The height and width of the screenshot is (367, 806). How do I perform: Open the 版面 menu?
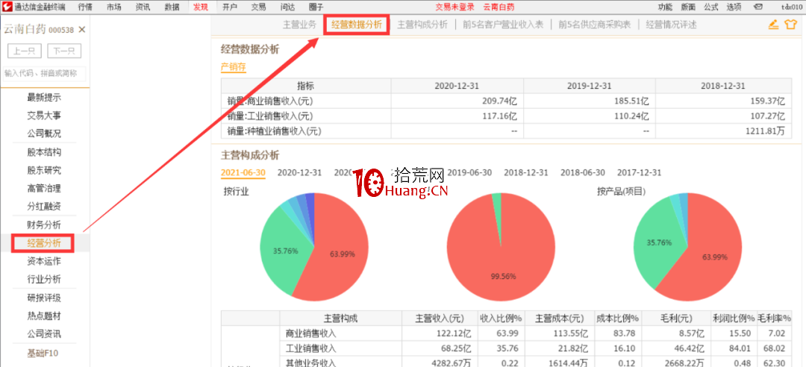[688, 7]
